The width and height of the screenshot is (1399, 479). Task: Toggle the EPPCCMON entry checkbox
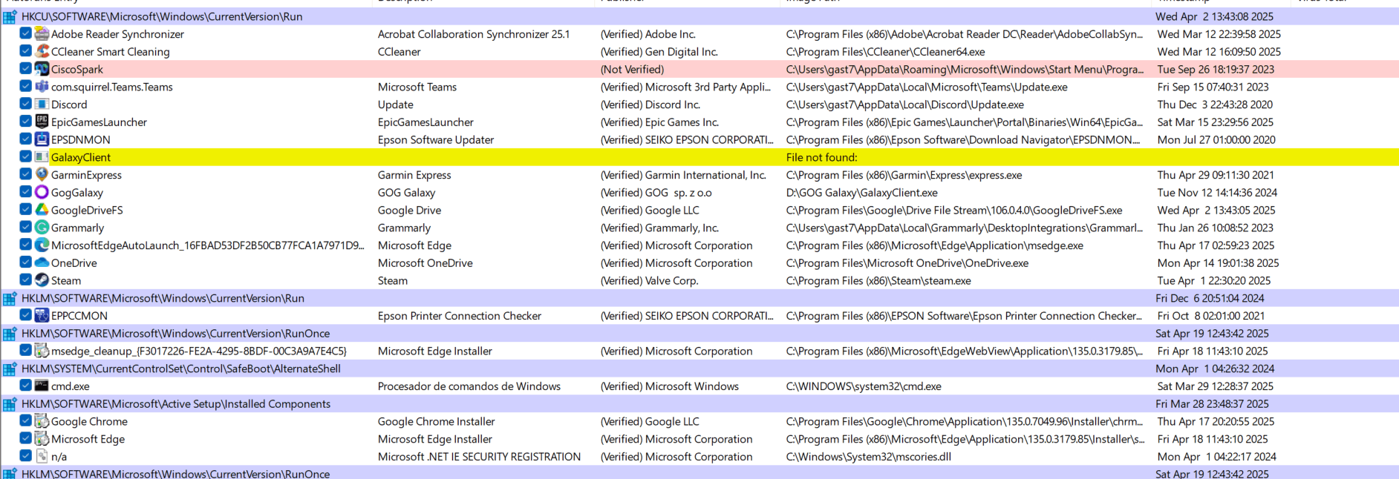[x=26, y=315]
